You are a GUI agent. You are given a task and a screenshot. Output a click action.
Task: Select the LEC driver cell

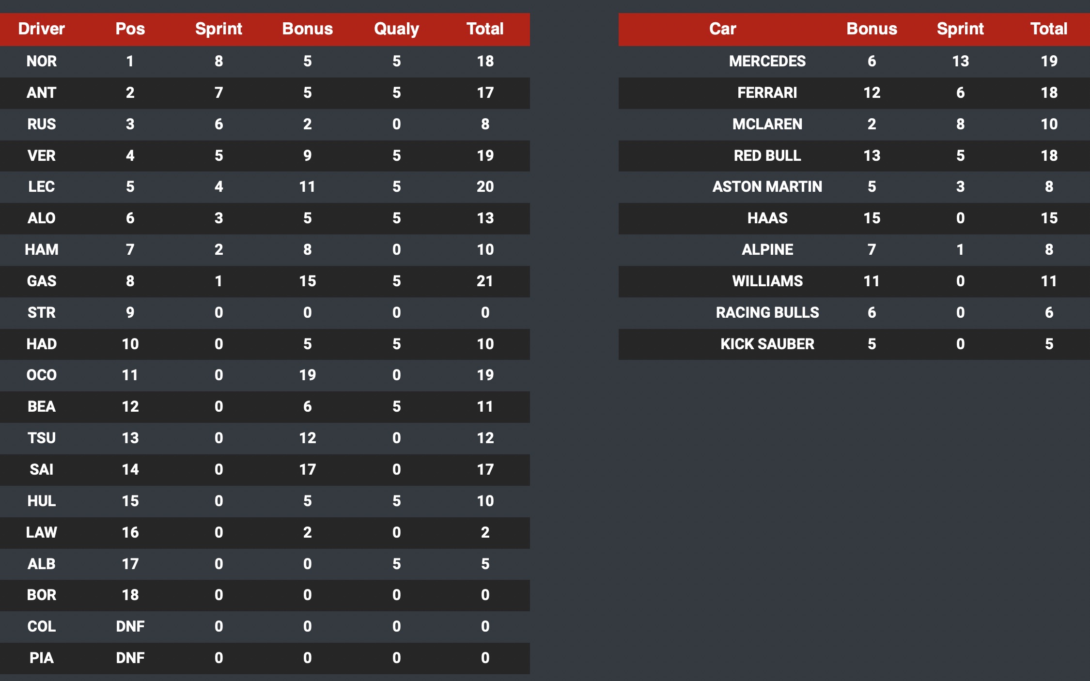click(42, 186)
